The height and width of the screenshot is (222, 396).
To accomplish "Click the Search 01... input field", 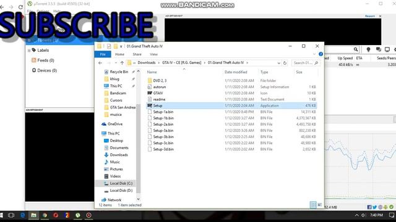I will [x=305, y=63].
